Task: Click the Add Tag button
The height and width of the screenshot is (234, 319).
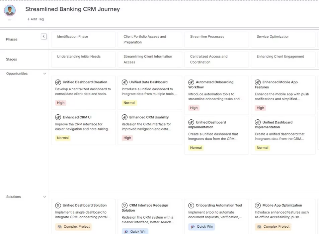Action: point(35,19)
